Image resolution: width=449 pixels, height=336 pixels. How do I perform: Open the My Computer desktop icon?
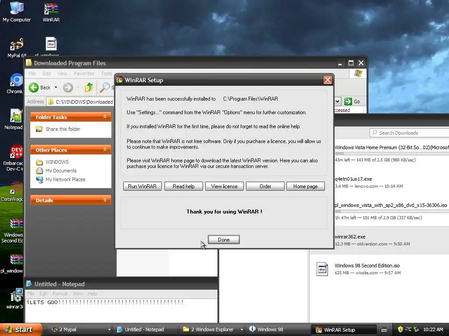(17, 11)
